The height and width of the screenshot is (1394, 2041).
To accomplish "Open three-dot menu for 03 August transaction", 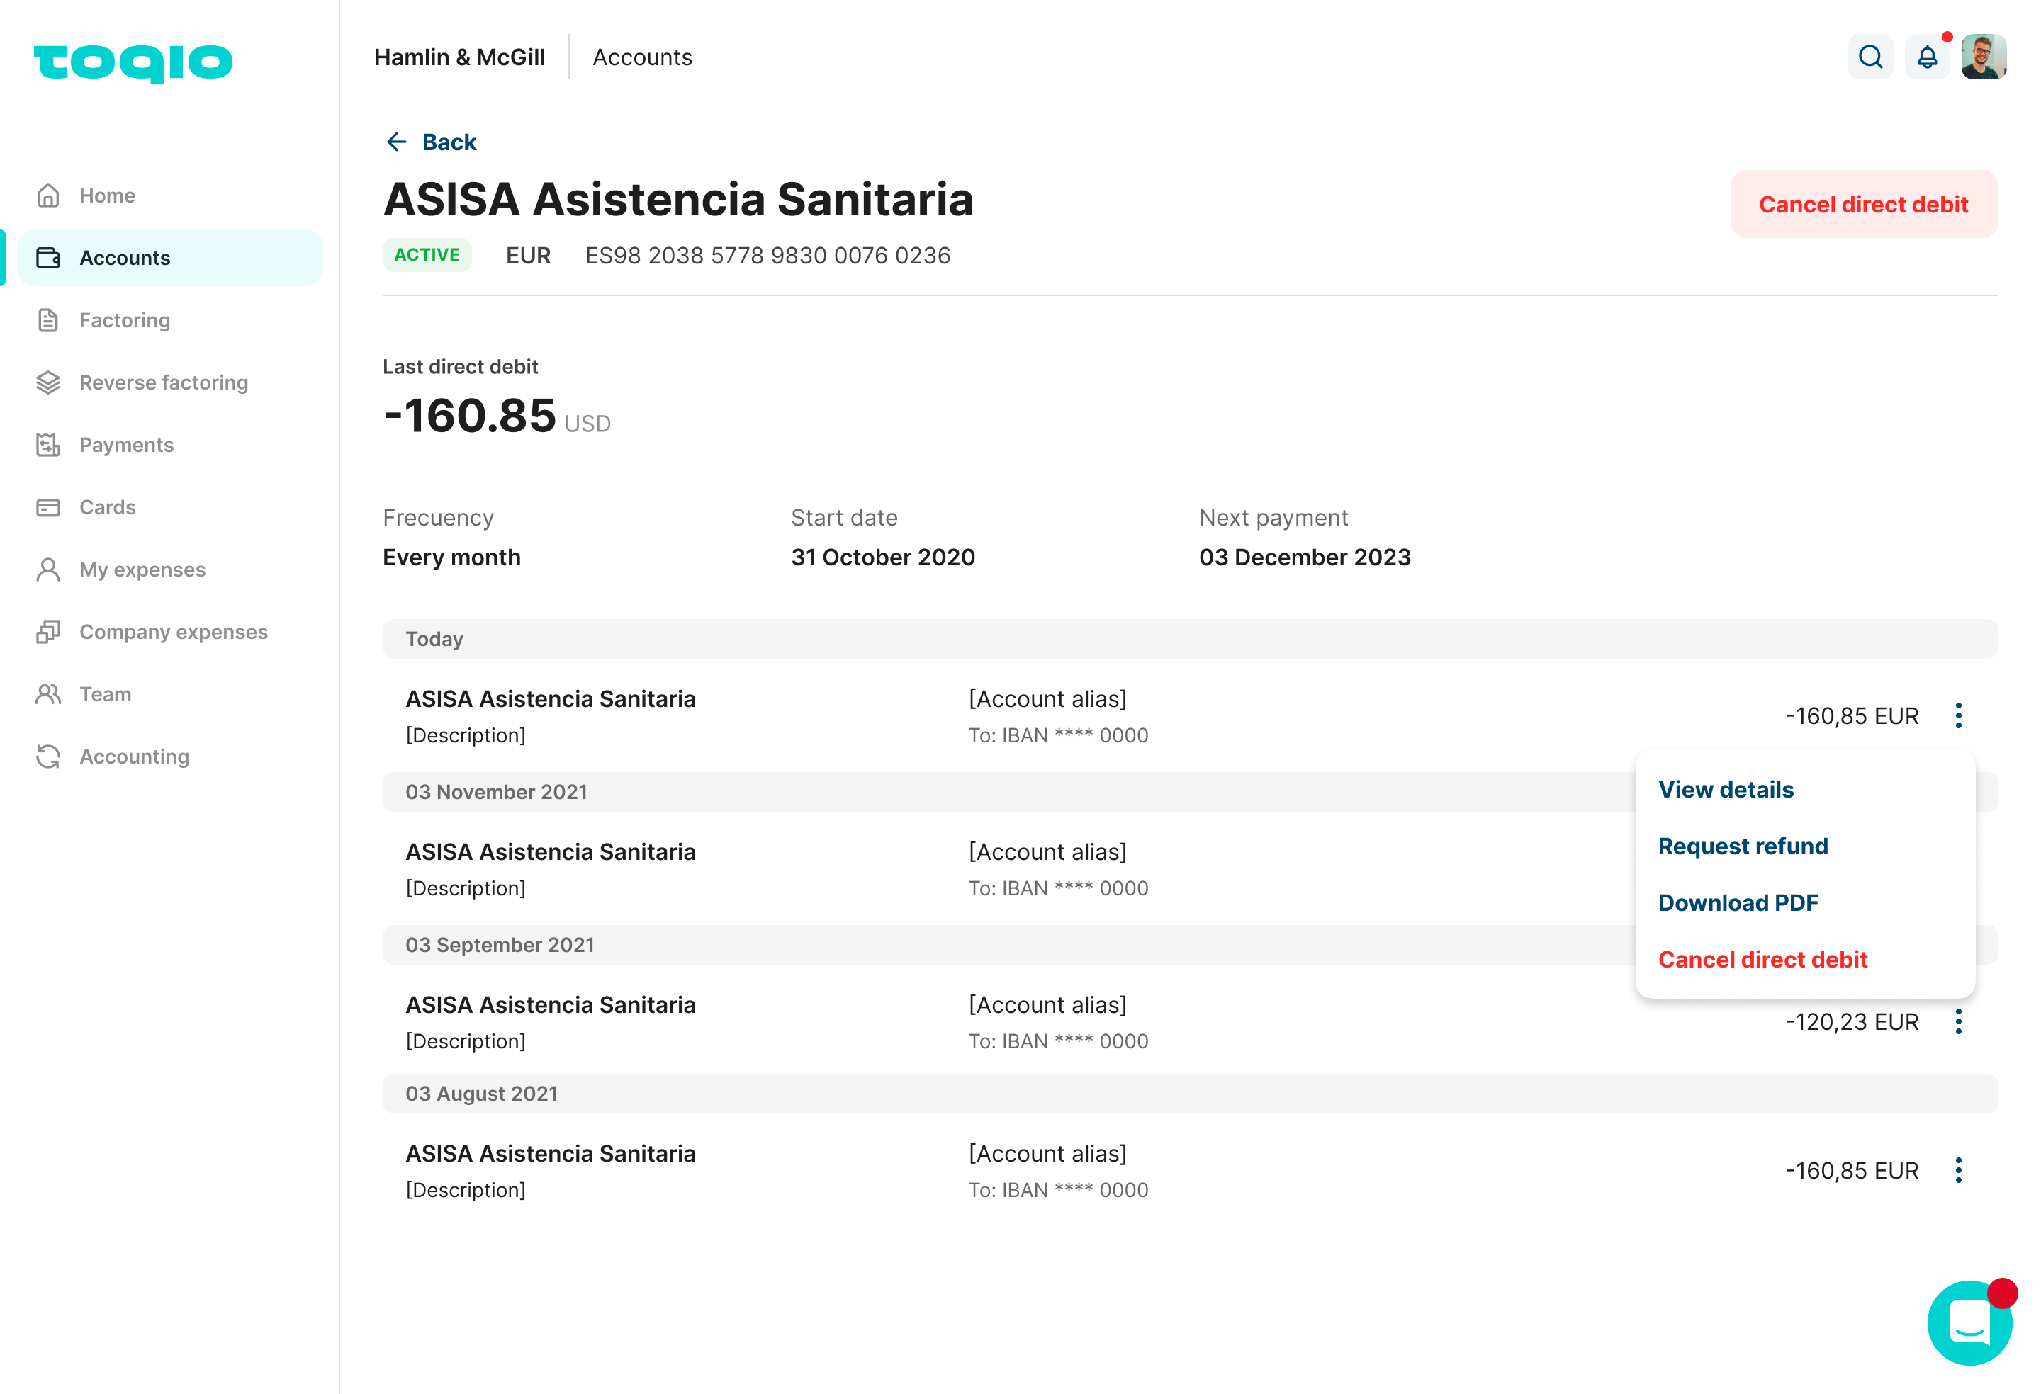I will pyautogui.click(x=1957, y=1169).
